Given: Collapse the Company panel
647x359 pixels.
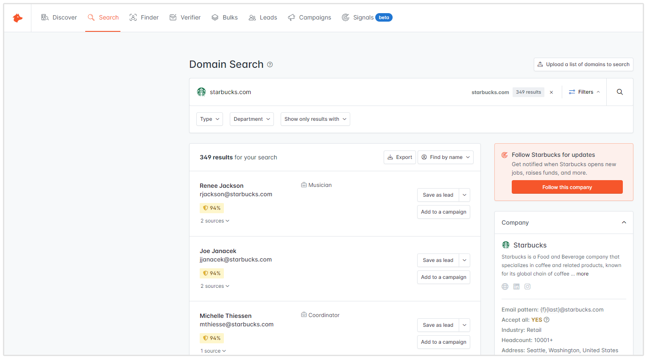Looking at the screenshot, I should pos(624,223).
